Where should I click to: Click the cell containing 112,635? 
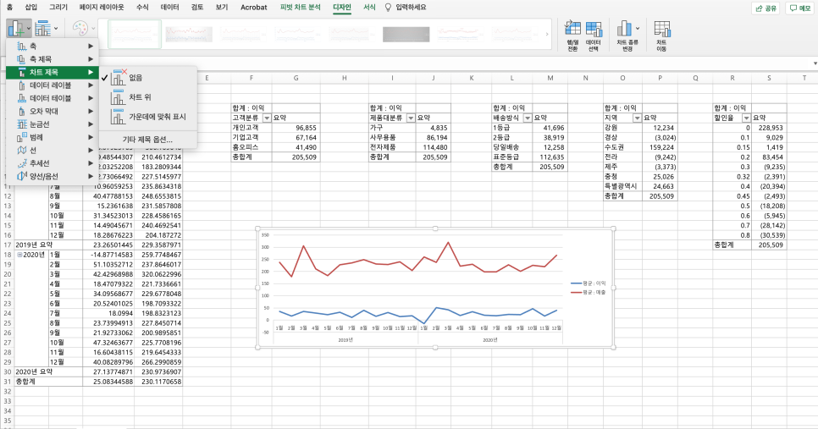pos(550,157)
